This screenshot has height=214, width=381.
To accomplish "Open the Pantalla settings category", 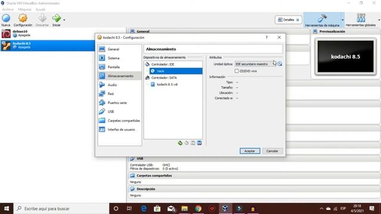I will (120, 67).
